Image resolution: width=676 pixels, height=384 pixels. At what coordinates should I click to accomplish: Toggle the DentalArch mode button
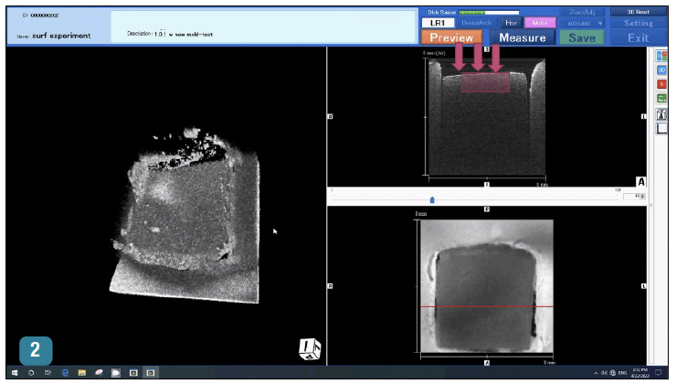click(478, 23)
